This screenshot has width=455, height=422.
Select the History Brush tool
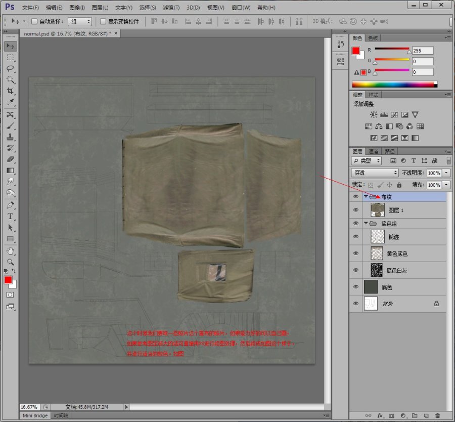point(11,148)
